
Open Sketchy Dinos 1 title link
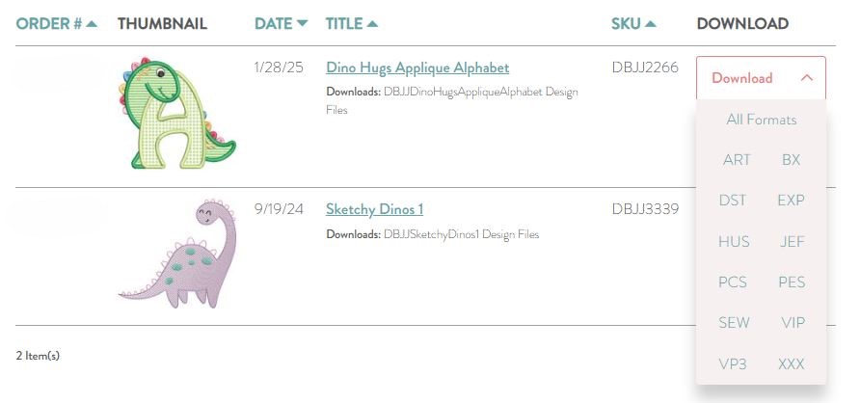375,209
